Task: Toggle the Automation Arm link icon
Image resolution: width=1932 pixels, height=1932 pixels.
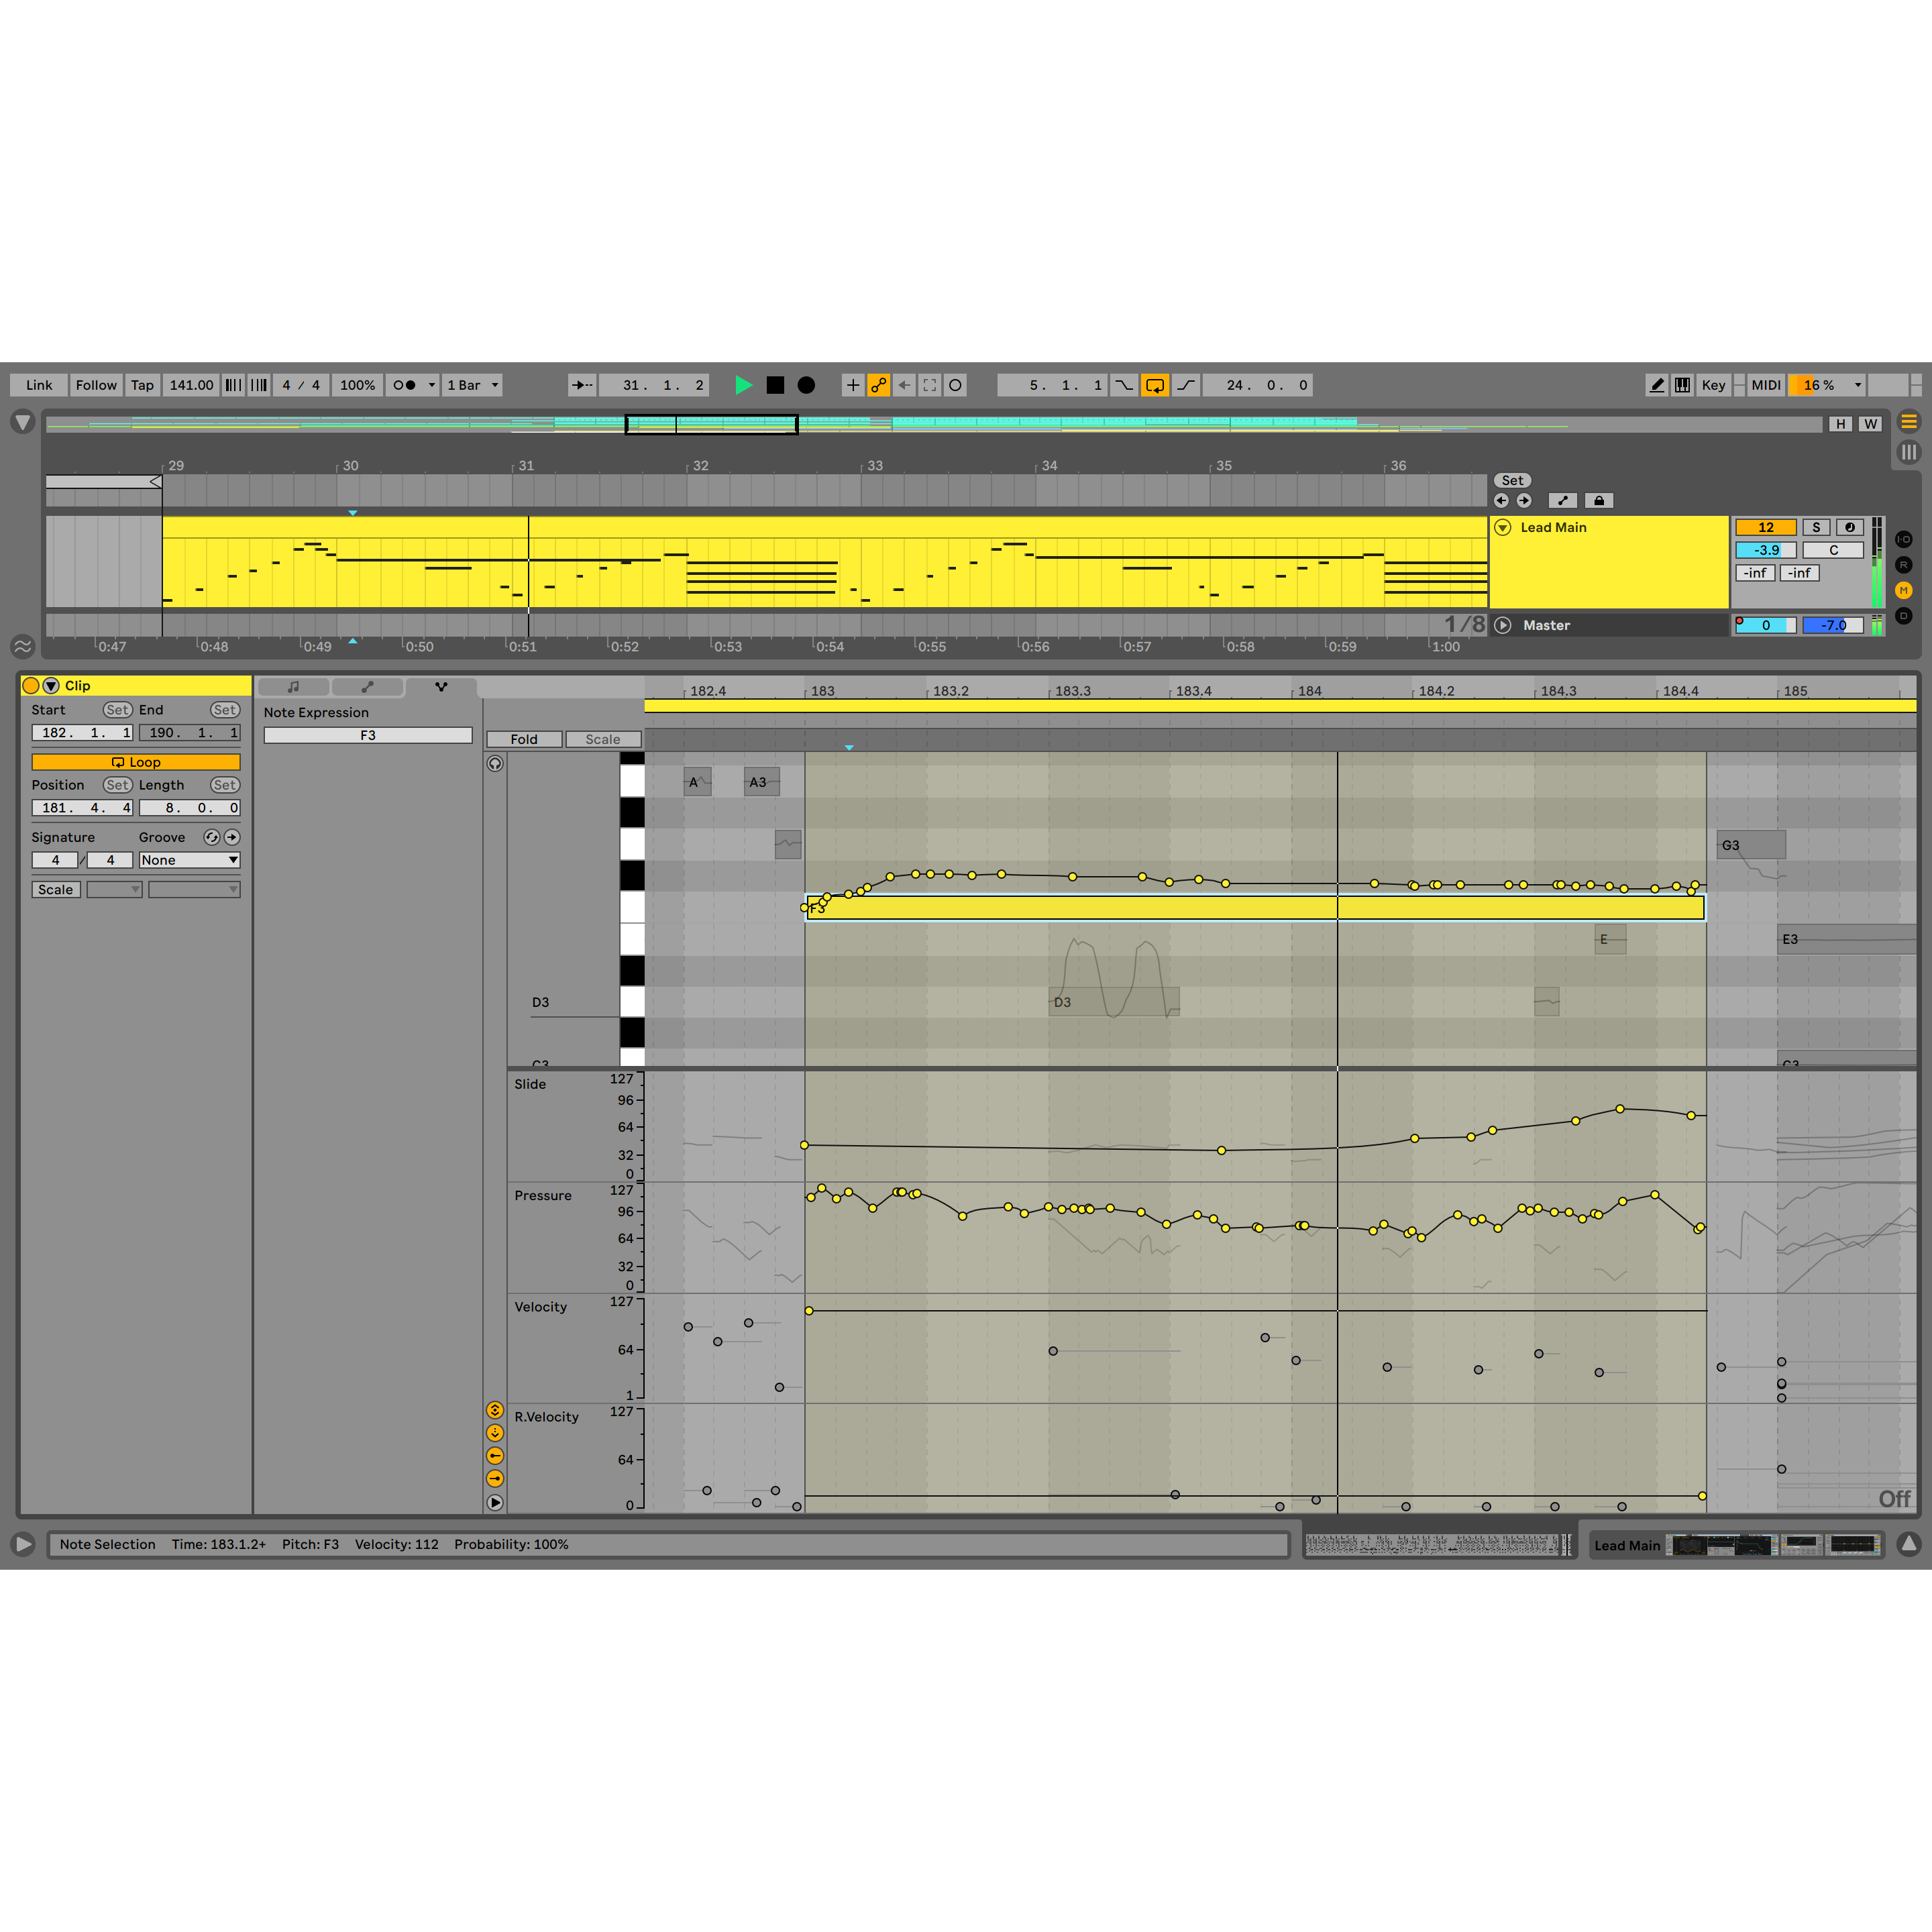Action: click(878, 385)
